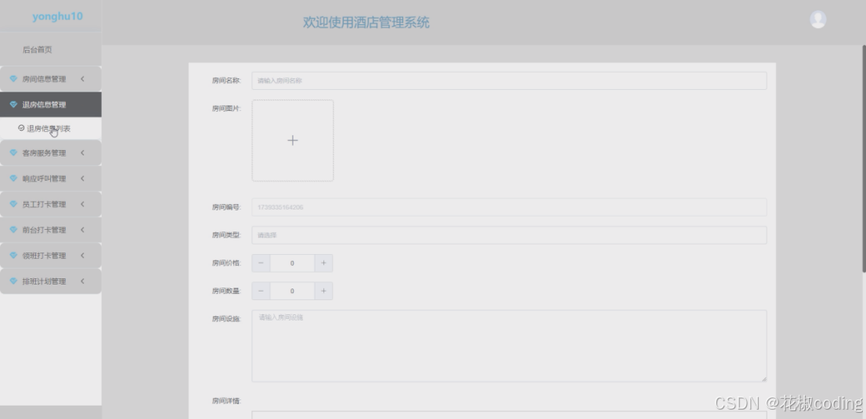Expand 前台打卡管理 chevron

[82, 229]
